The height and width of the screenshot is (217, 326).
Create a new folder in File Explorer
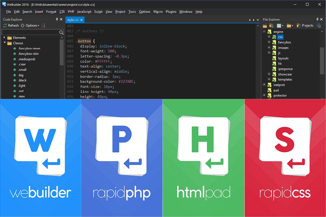271,25
